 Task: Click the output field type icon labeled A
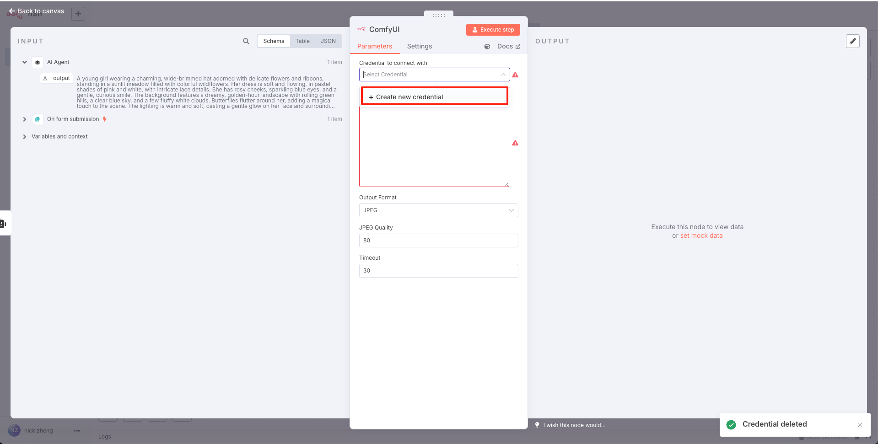coord(45,78)
